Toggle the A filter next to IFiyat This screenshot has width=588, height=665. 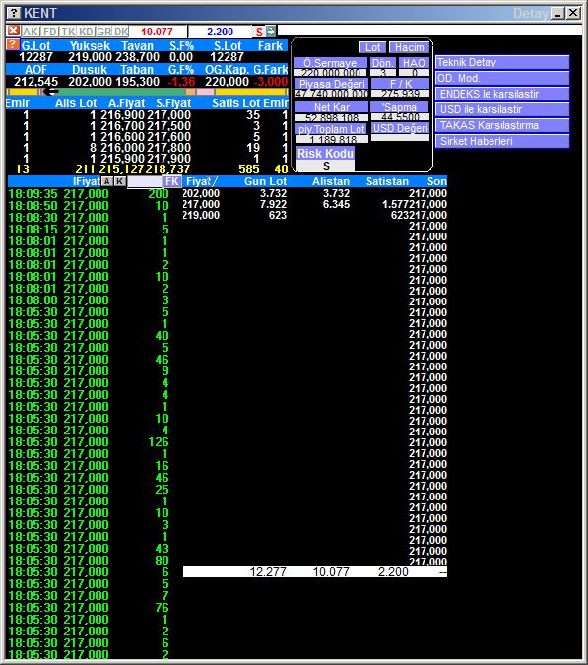[107, 181]
